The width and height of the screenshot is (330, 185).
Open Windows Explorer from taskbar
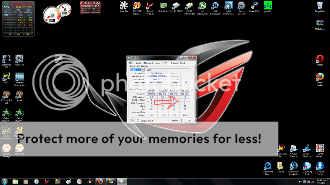pyautogui.click(x=15, y=182)
